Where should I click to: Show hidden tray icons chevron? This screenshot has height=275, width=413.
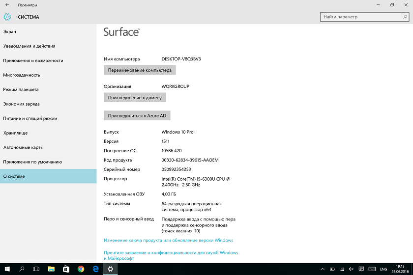coord(323,269)
